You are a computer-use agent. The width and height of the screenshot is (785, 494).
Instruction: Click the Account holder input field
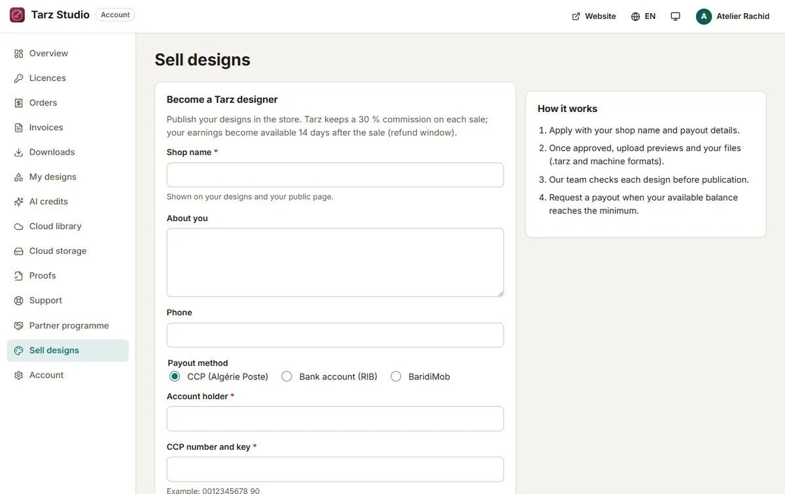pyautogui.click(x=335, y=419)
